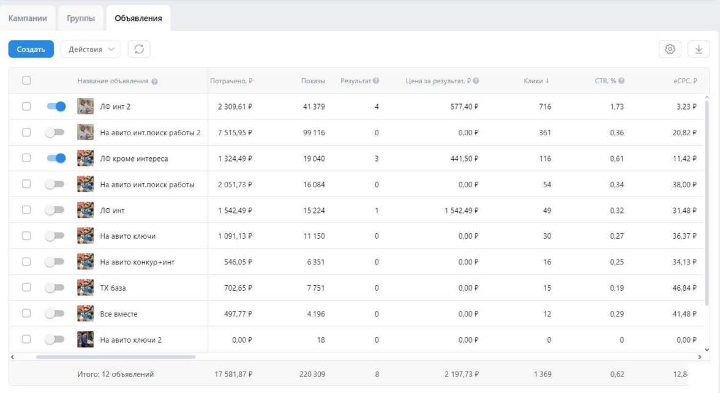Click thumbnail of Все вместе ad
This screenshot has width=720, height=393.
pos(85,314)
